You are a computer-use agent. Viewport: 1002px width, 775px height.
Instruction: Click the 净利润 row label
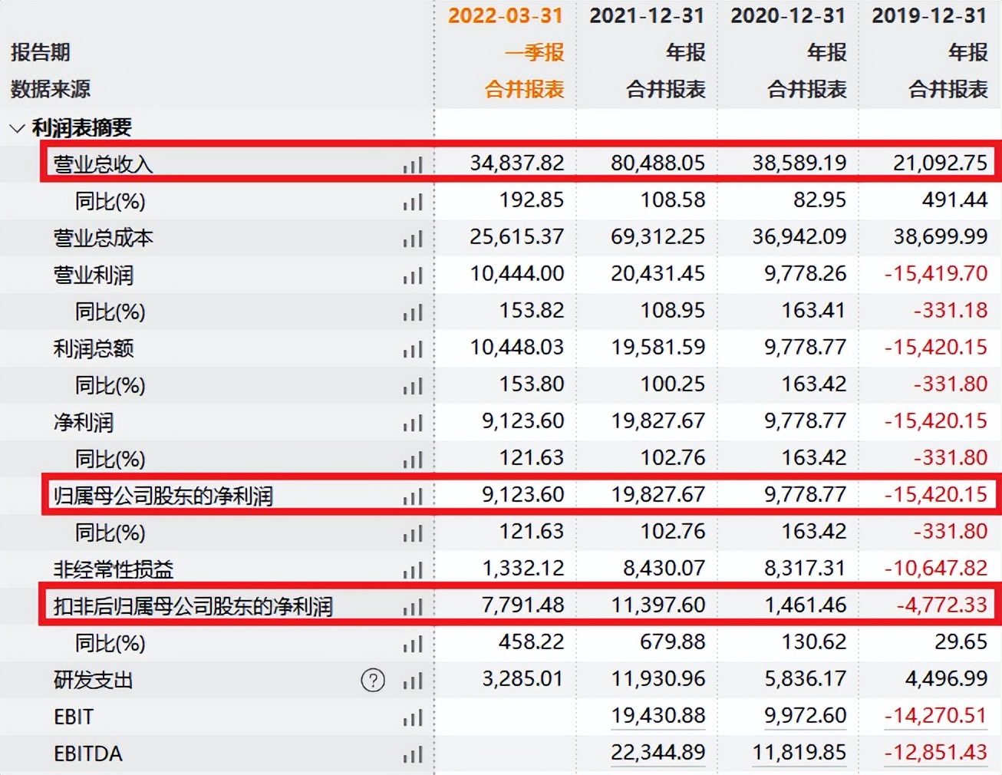[x=84, y=422]
